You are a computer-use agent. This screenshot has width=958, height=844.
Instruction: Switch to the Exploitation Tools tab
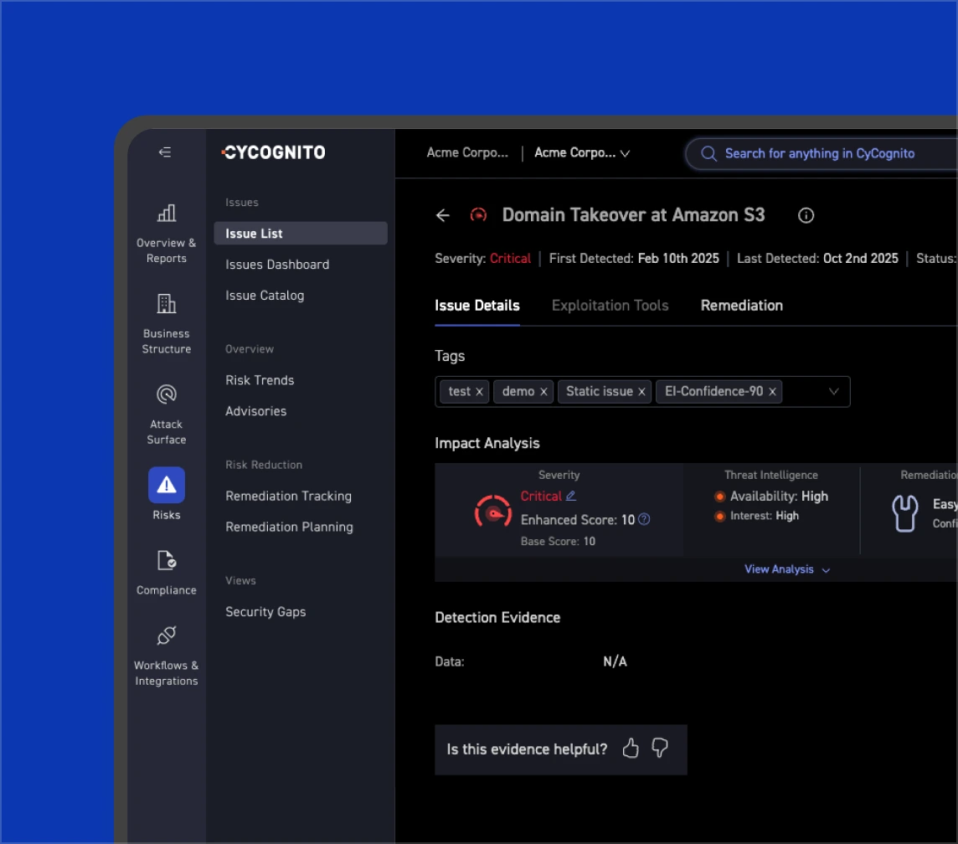pyautogui.click(x=610, y=306)
